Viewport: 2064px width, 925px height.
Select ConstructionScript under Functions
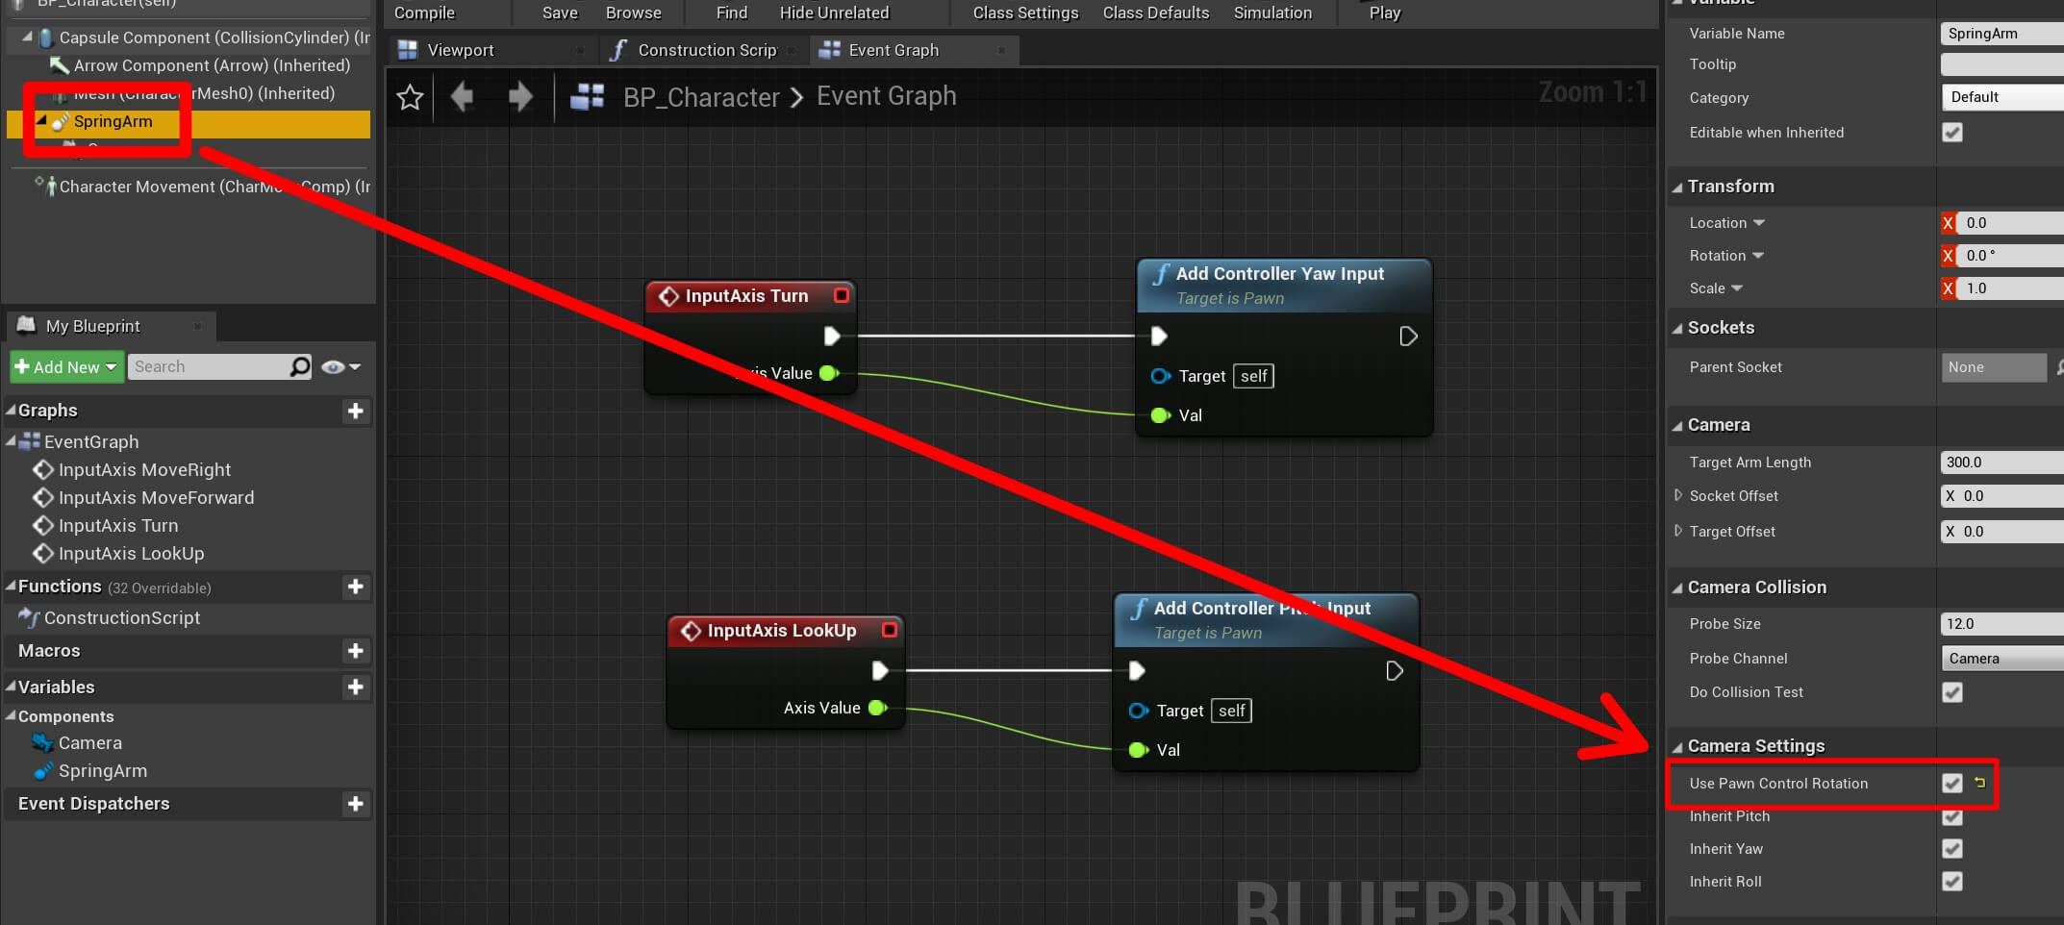[x=122, y=618]
